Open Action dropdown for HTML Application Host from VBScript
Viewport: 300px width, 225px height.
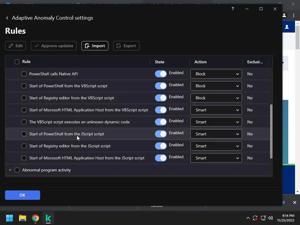pyautogui.click(x=216, y=110)
